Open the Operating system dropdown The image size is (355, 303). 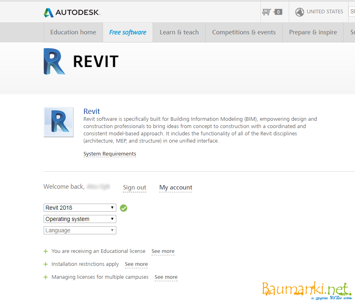coord(80,219)
